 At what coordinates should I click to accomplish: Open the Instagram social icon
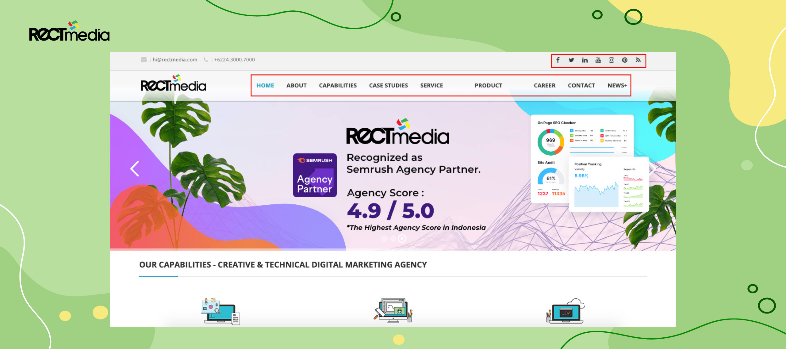coord(611,60)
